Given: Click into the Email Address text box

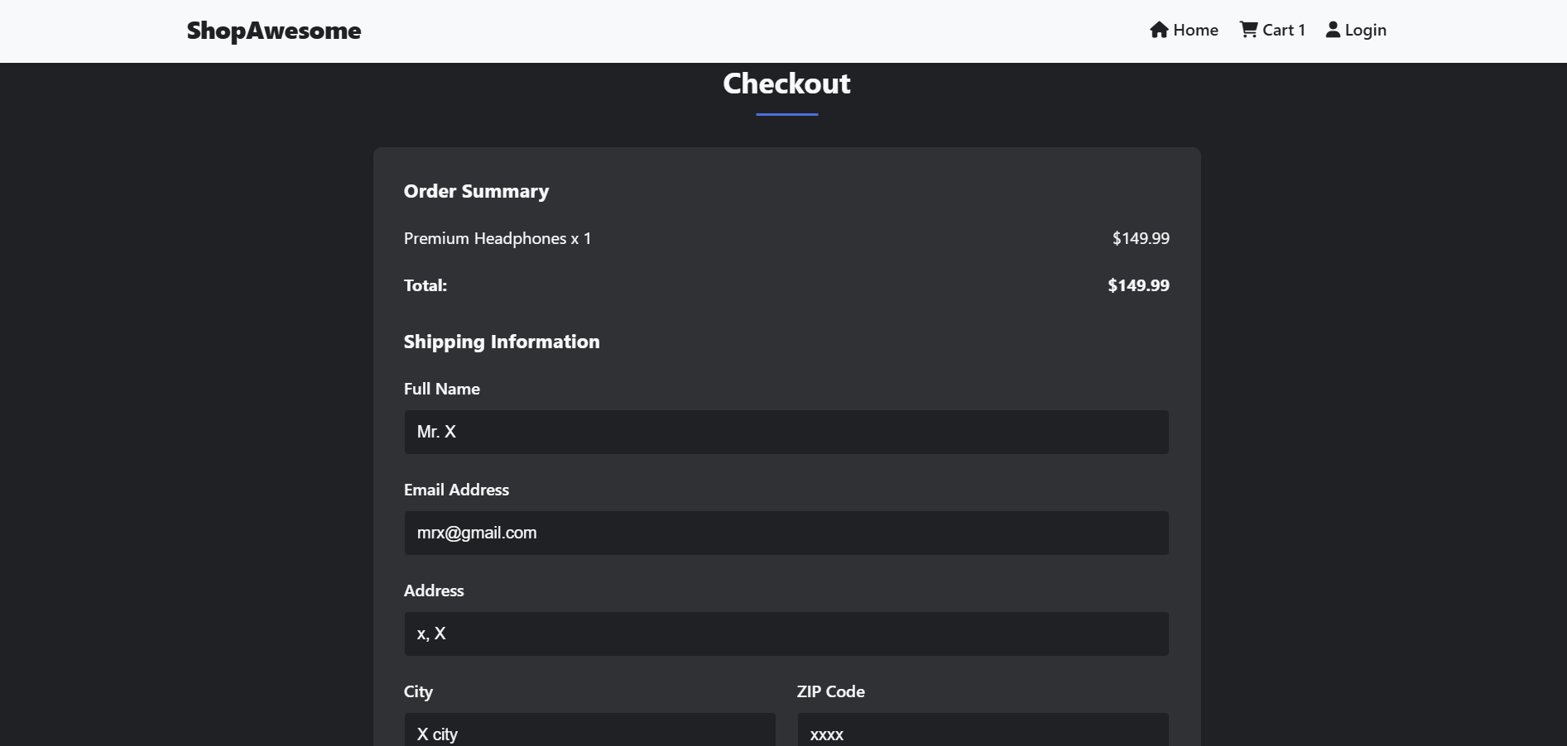Looking at the screenshot, I should pos(786,533).
